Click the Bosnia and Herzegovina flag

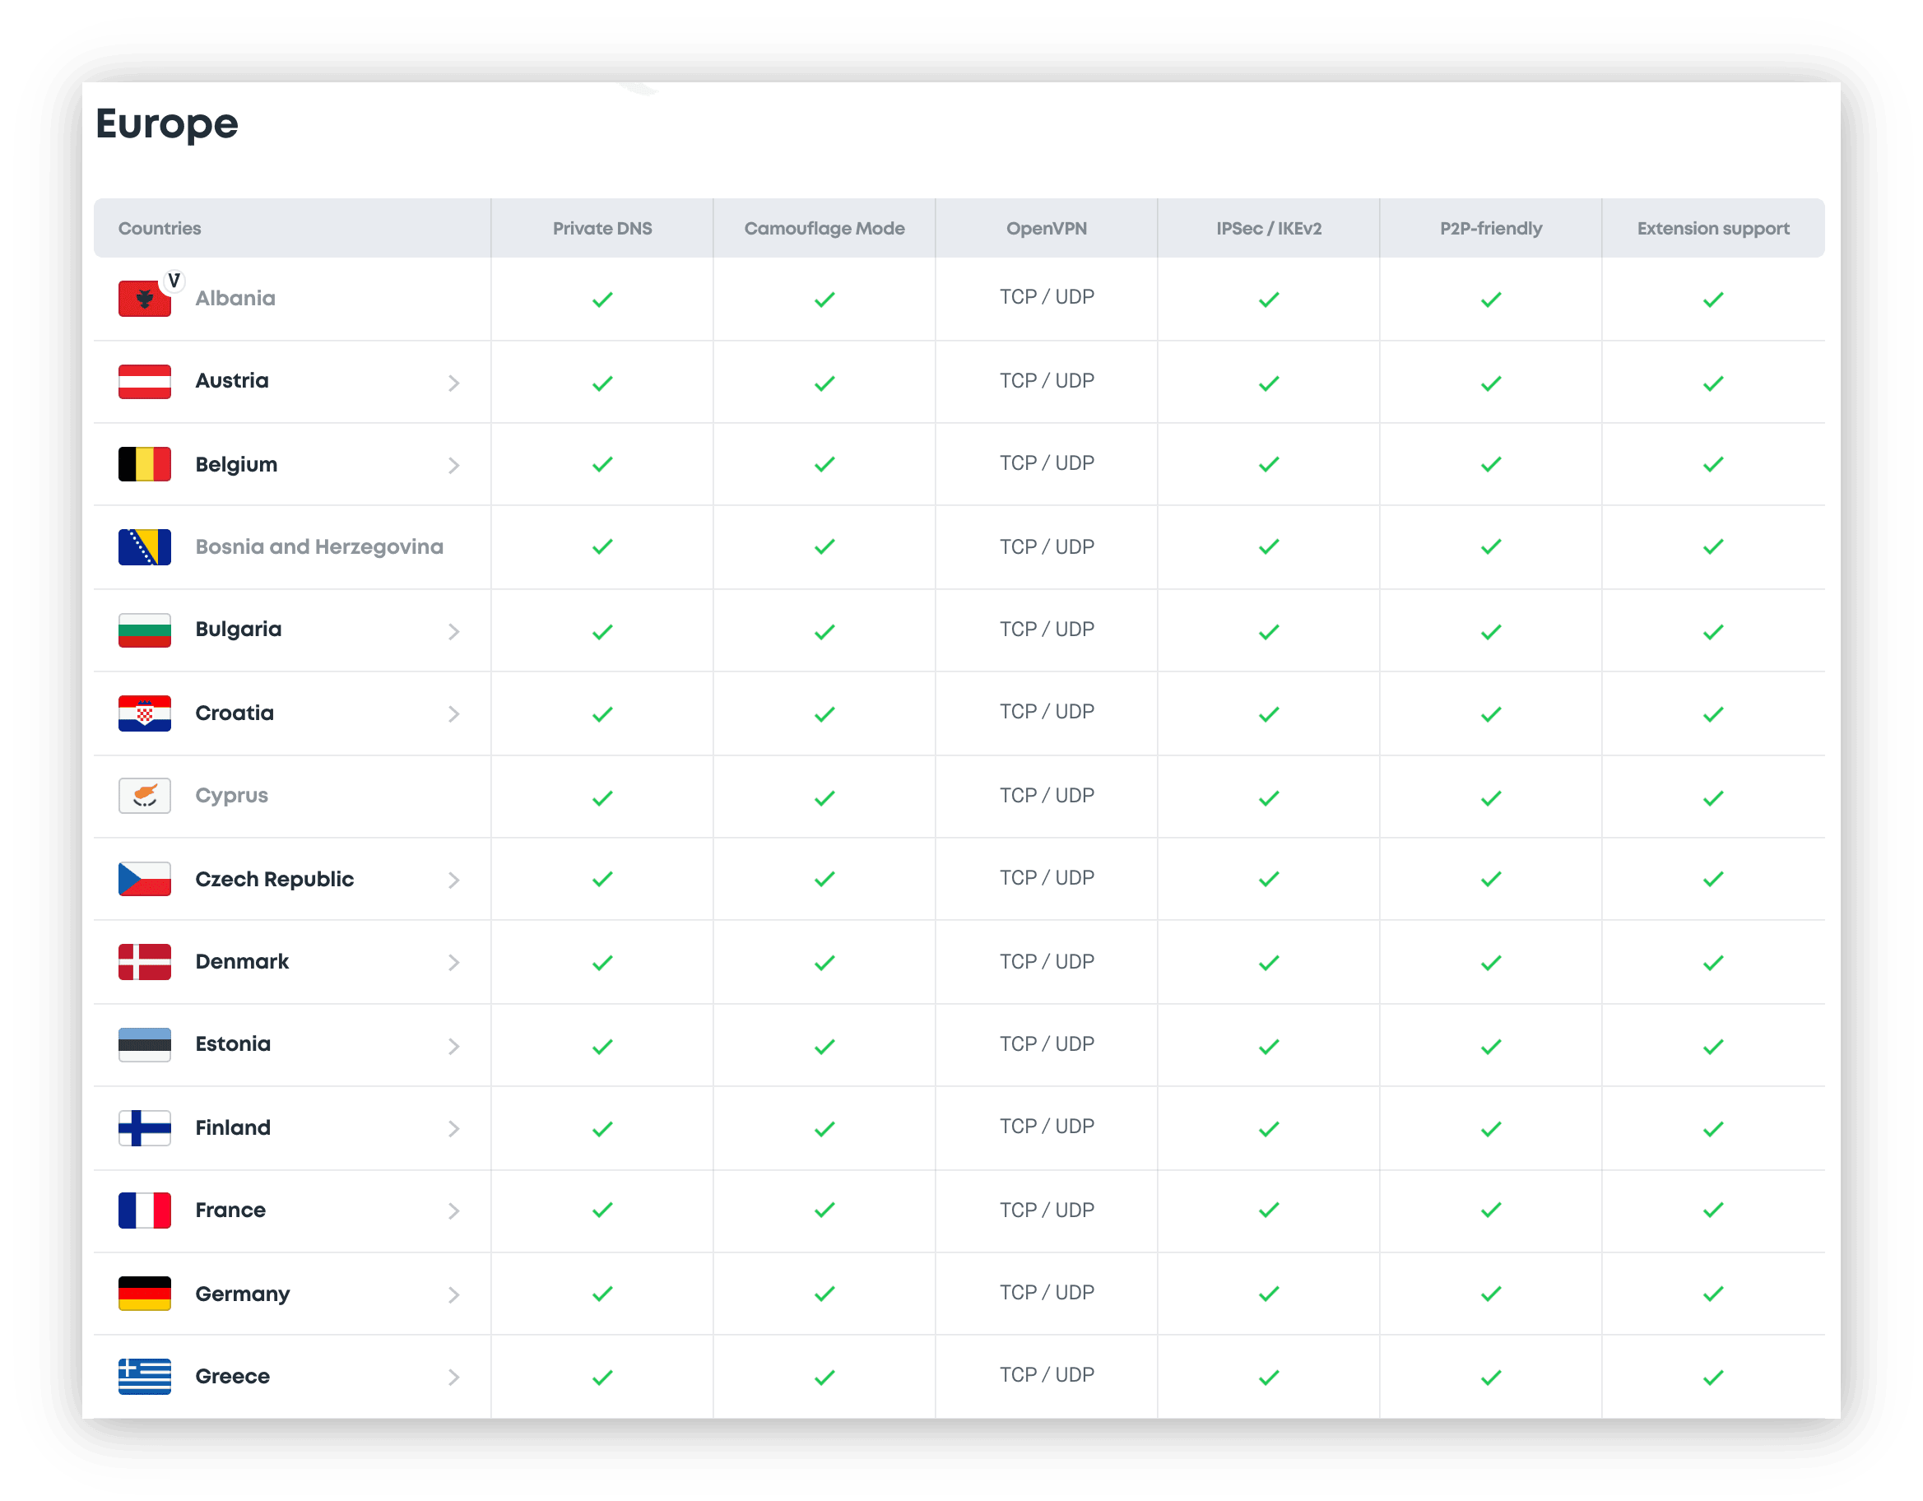pyautogui.click(x=144, y=546)
